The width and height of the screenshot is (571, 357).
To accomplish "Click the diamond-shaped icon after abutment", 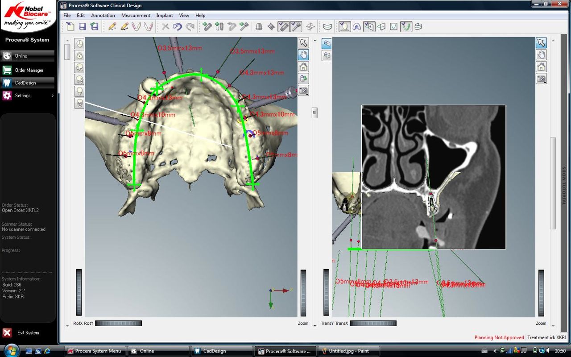I will (x=271, y=27).
